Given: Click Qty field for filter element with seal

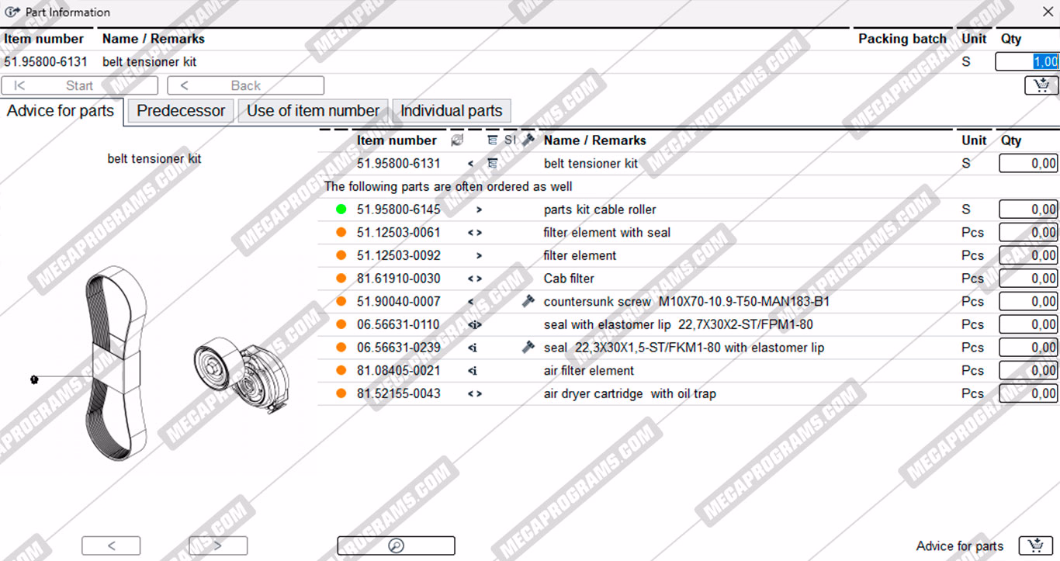Looking at the screenshot, I should pos(1028,233).
